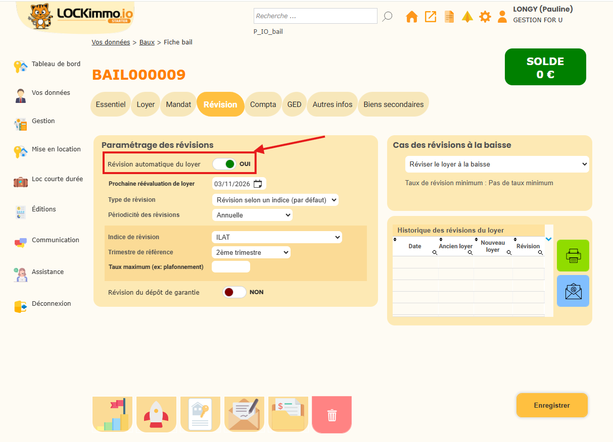This screenshot has height=442, width=613.
Task: Click the red trash delete icon
Action: coord(332,415)
